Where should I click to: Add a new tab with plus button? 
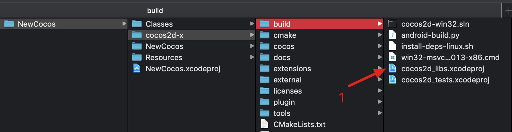tap(508, 11)
